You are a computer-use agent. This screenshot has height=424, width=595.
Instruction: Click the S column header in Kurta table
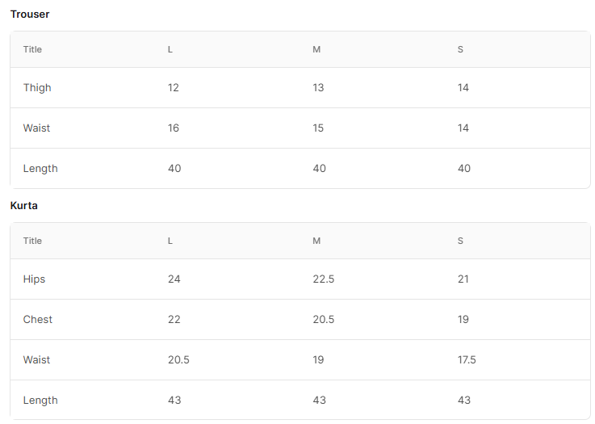[x=460, y=241]
